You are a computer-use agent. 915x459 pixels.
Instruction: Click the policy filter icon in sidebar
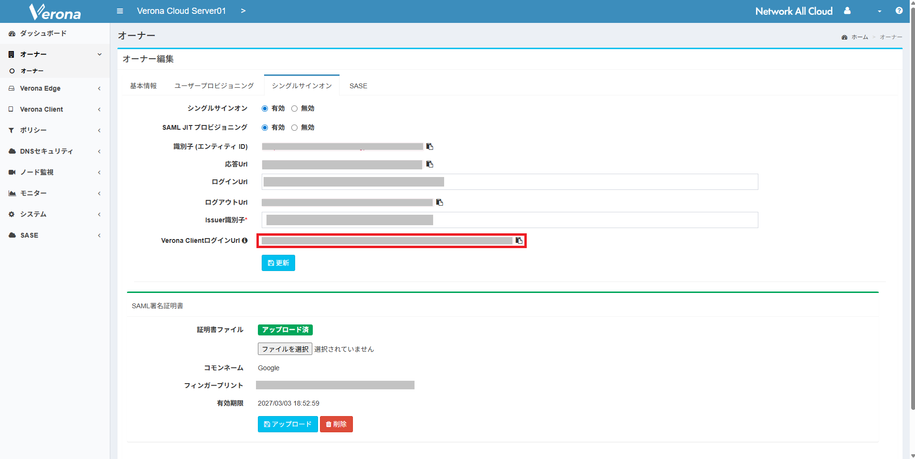[11, 130]
